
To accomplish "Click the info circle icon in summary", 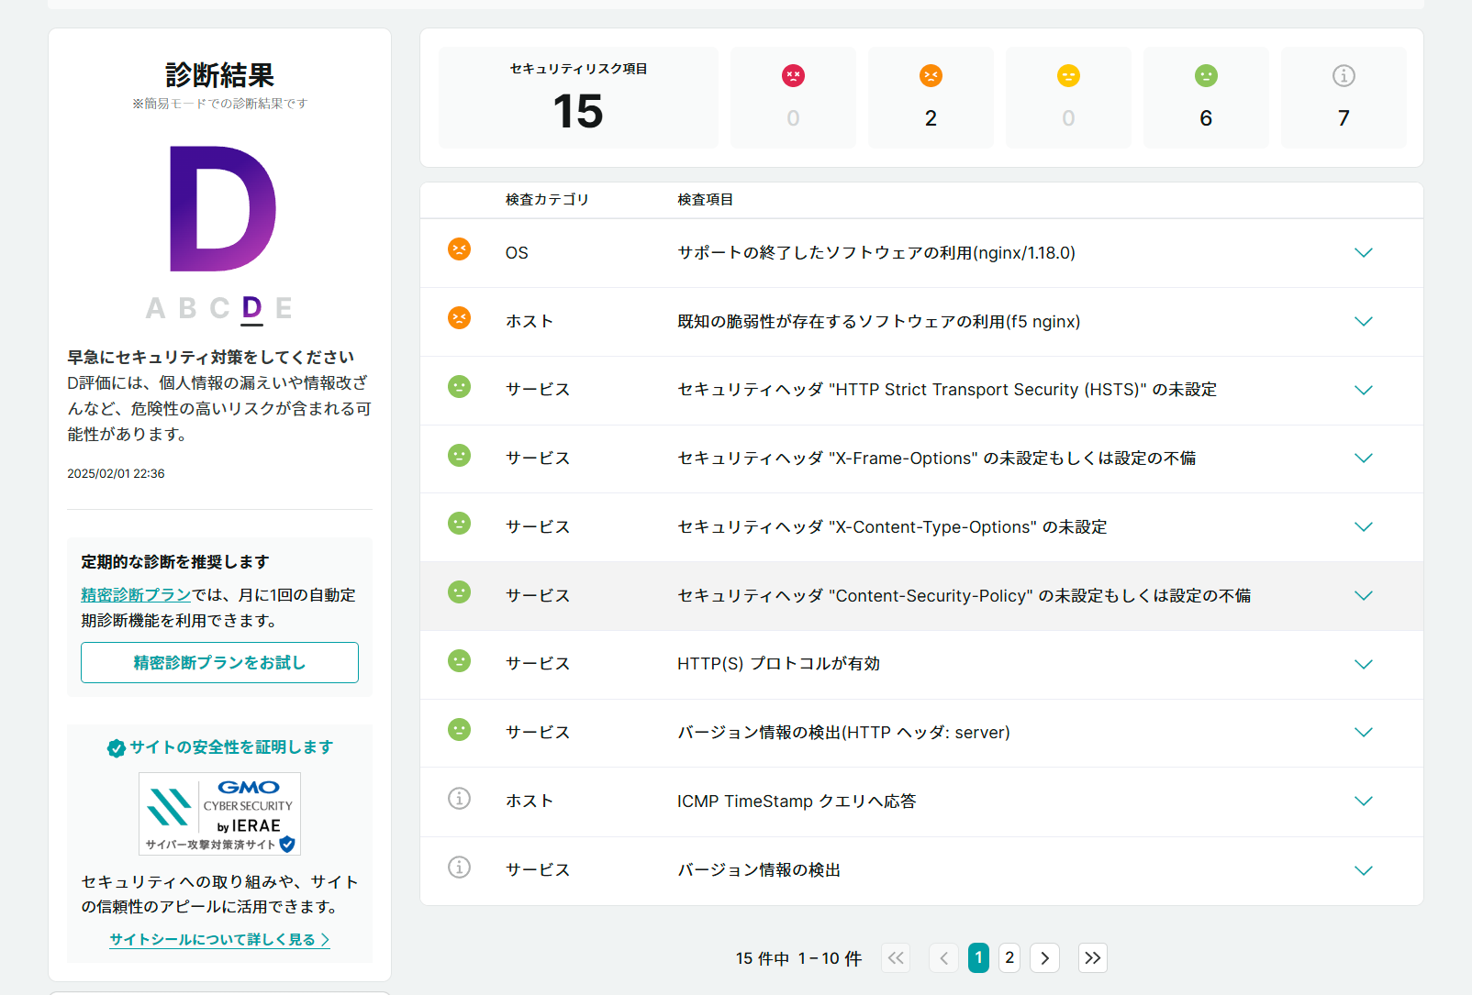I will coord(1344,76).
